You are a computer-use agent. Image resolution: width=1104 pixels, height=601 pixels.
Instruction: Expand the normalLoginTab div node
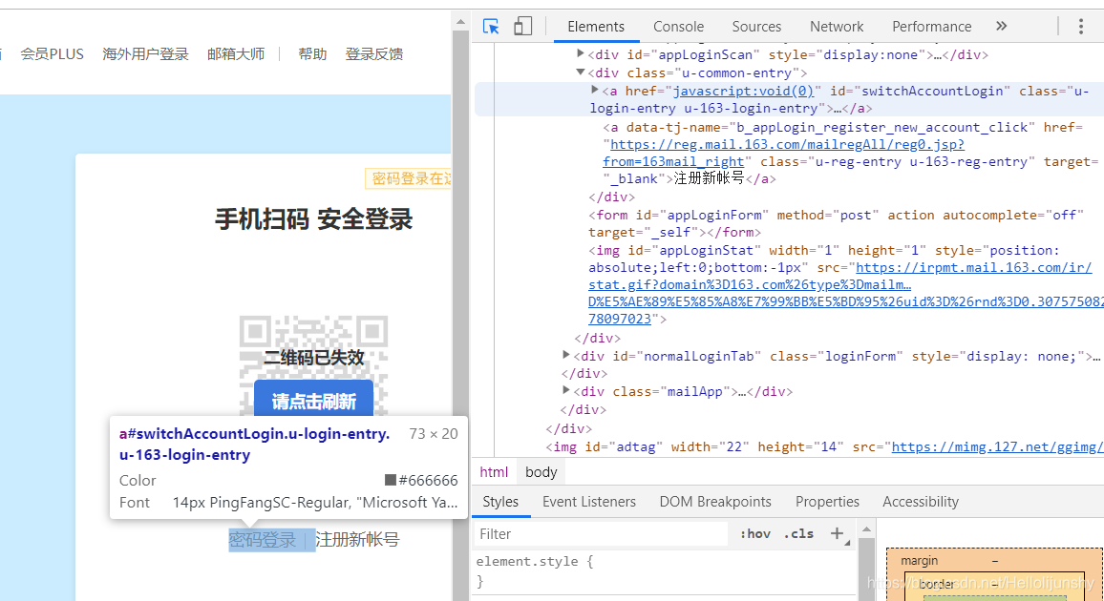[566, 355]
